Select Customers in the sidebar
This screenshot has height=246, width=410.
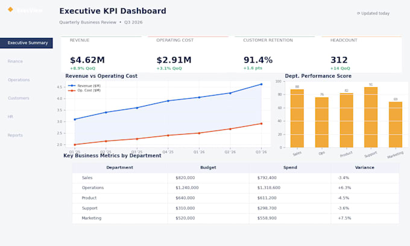click(18, 98)
